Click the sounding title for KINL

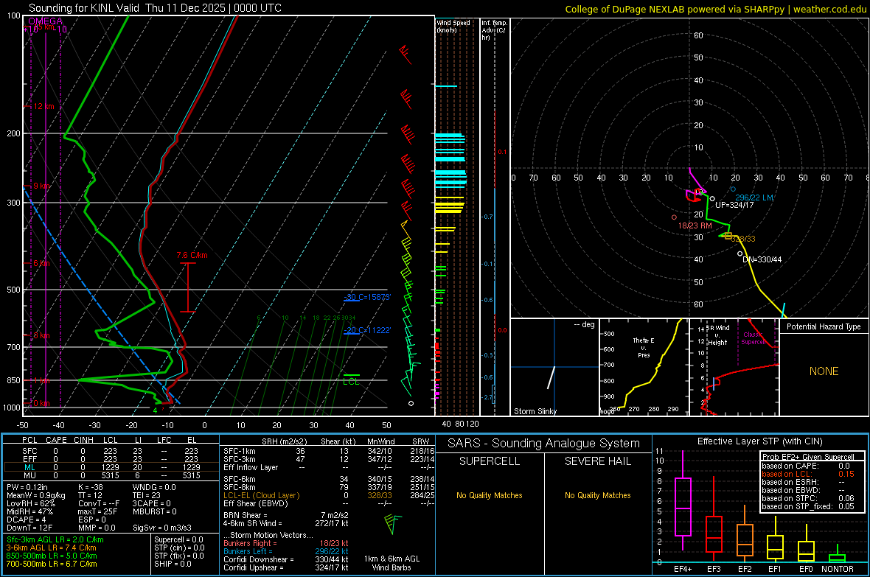[x=155, y=8]
